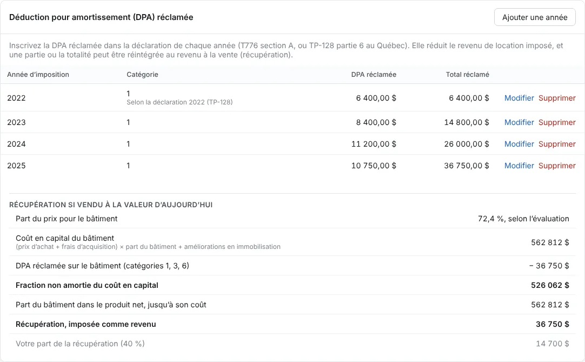
Task: Click Part du bâtiment dans le produit net label
Action: [x=111, y=305]
